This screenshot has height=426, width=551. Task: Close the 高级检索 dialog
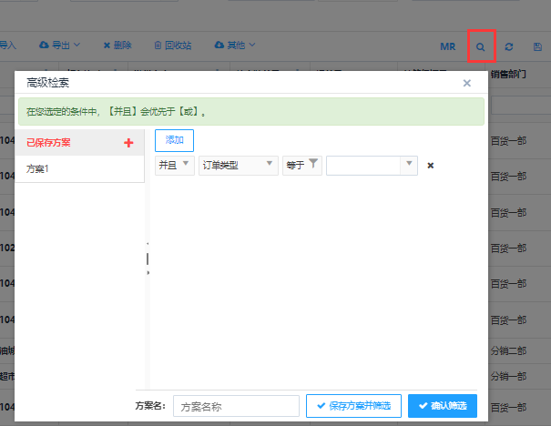click(467, 83)
